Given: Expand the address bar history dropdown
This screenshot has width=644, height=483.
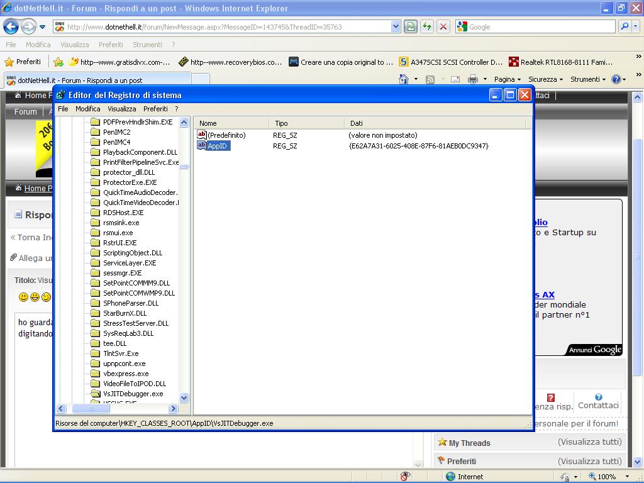Looking at the screenshot, I should pyautogui.click(x=396, y=27).
